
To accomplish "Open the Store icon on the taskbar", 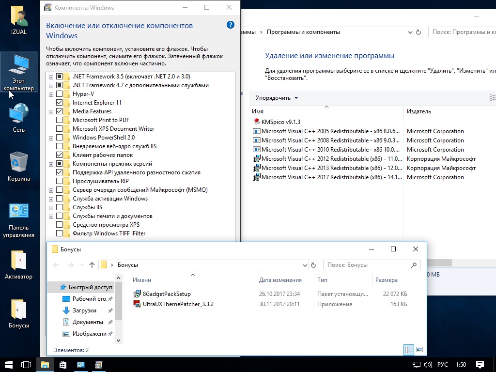I will pos(62,365).
